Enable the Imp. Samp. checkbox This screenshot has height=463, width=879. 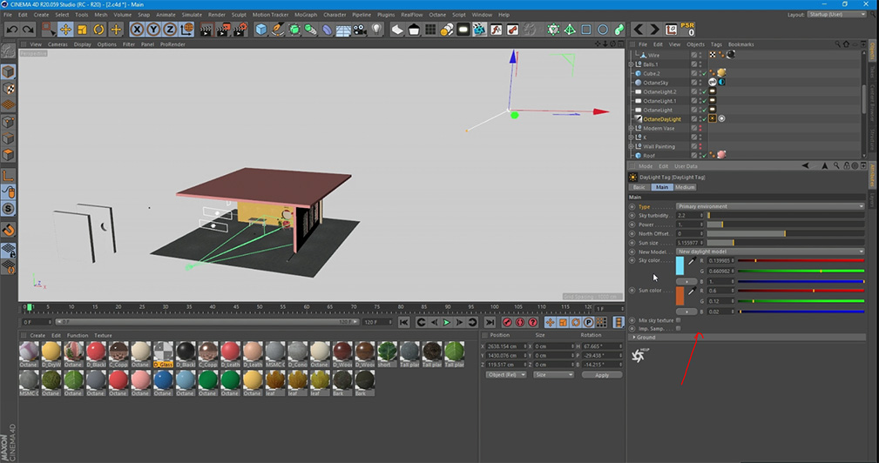(679, 329)
